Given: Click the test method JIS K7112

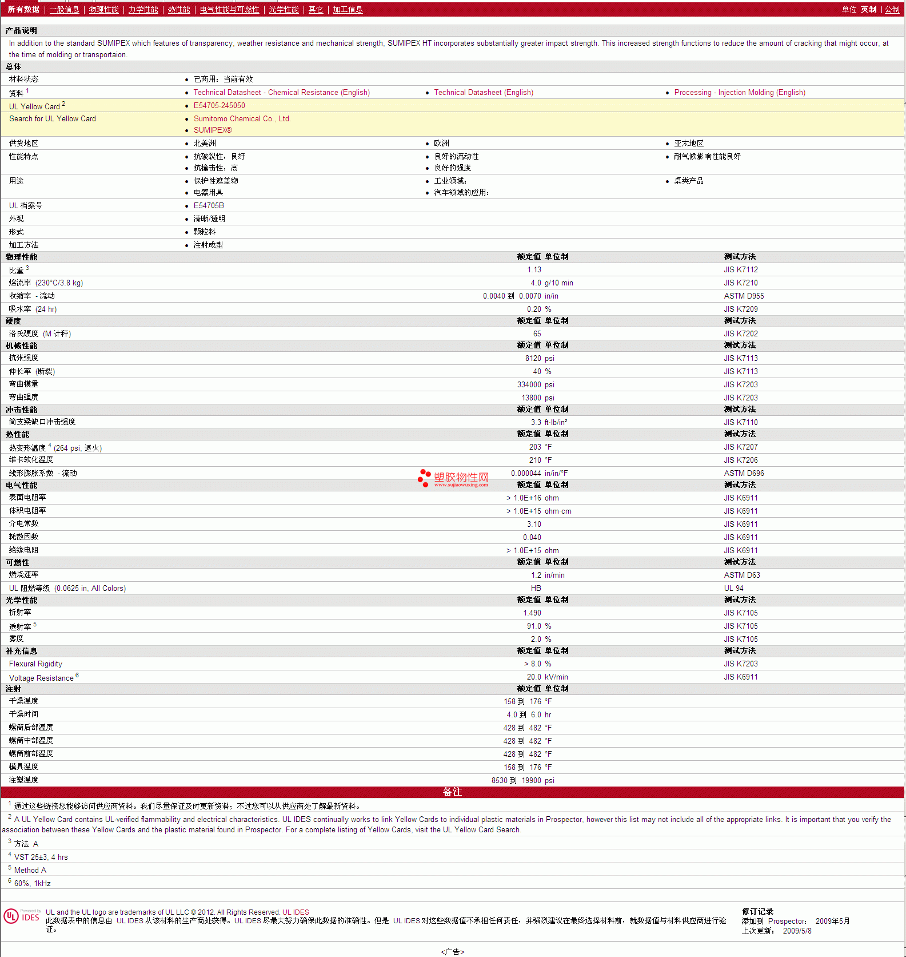Looking at the screenshot, I should pyautogui.click(x=741, y=269).
